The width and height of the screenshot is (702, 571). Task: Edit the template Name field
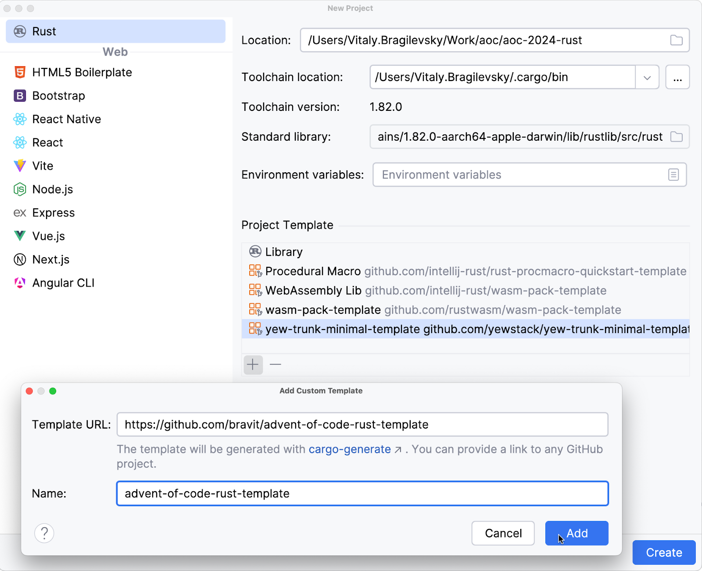[x=362, y=493]
